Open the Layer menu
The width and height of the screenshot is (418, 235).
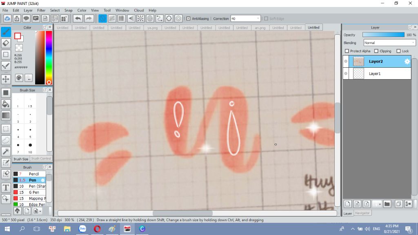click(x=28, y=10)
